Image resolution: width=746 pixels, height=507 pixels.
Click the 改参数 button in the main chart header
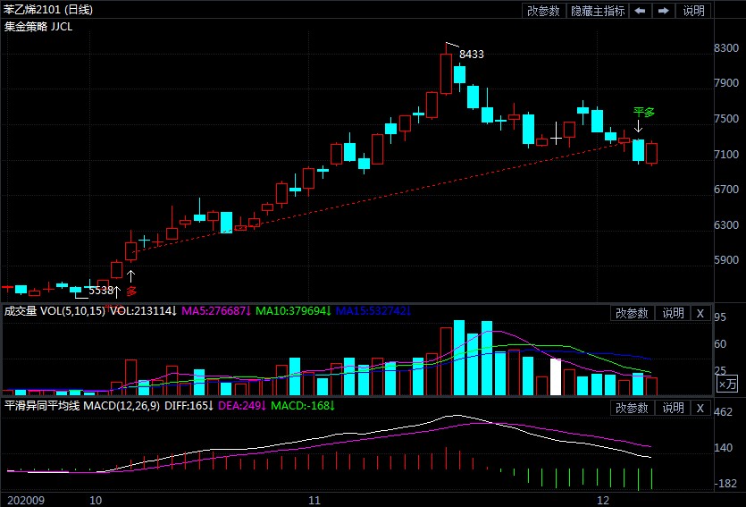coord(543,11)
